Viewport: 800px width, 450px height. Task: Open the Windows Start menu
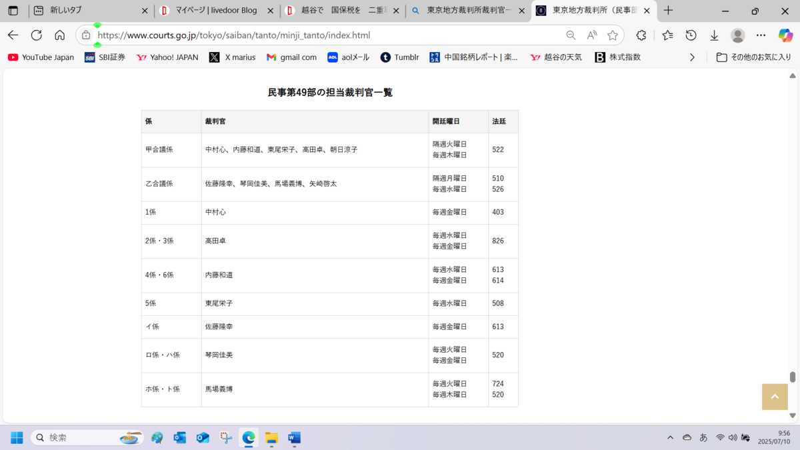tap(17, 437)
